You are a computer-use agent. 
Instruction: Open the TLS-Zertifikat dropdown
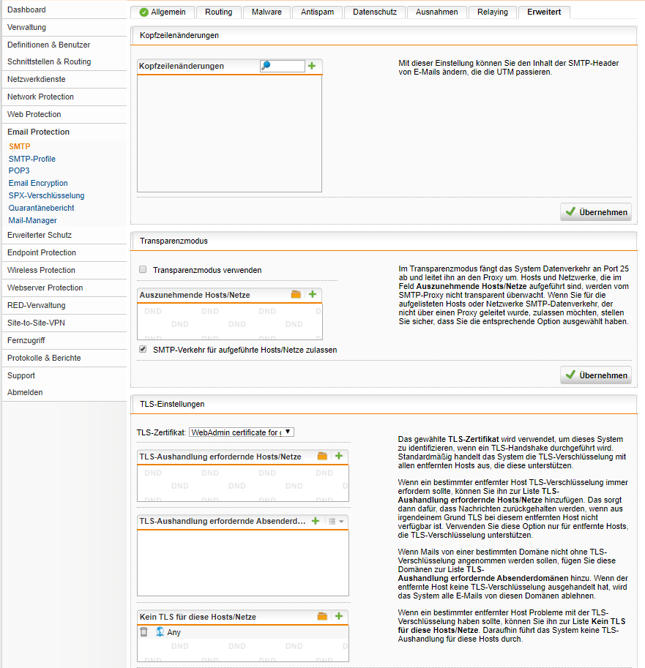(x=241, y=432)
